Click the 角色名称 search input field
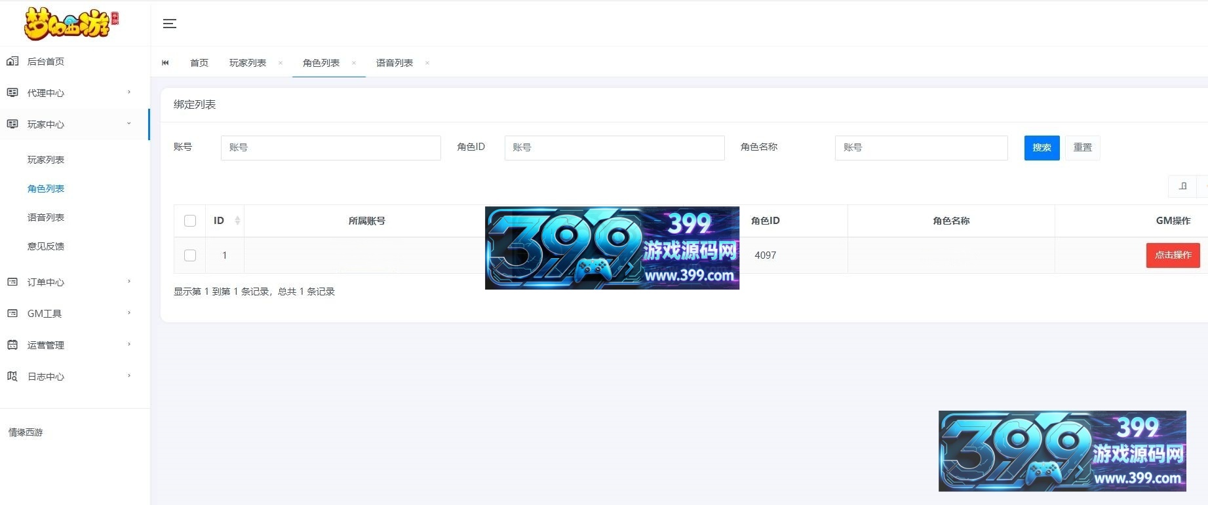Image resolution: width=1208 pixels, height=505 pixels. [922, 148]
